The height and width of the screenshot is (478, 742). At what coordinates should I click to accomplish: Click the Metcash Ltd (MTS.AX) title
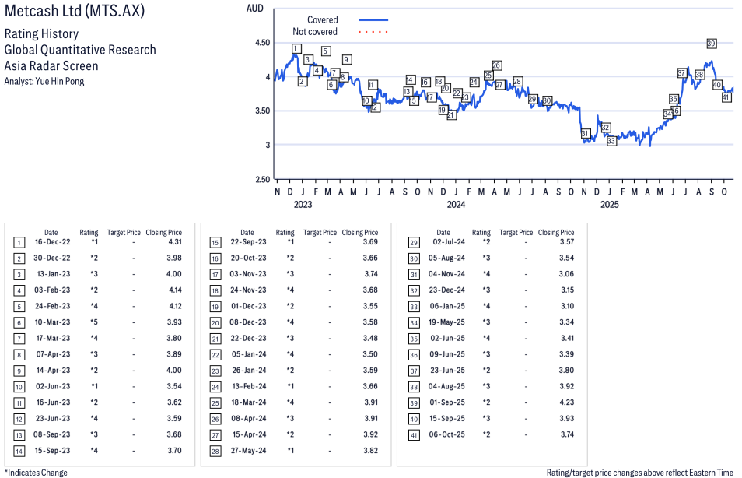(x=74, y=12)
